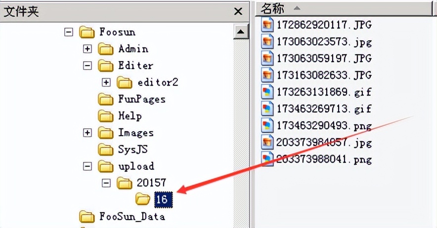Select the FunPages folder label

pos(142,100)
